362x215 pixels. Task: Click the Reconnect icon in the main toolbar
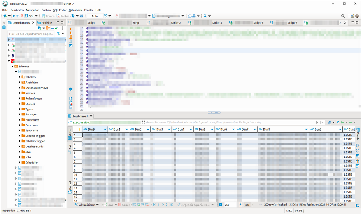[18, 16]
